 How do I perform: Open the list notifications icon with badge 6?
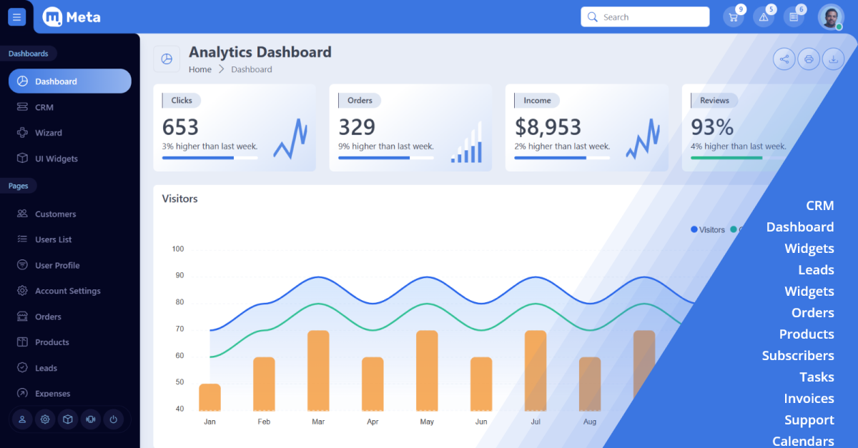pyautogui.click(x=793, y=17)
